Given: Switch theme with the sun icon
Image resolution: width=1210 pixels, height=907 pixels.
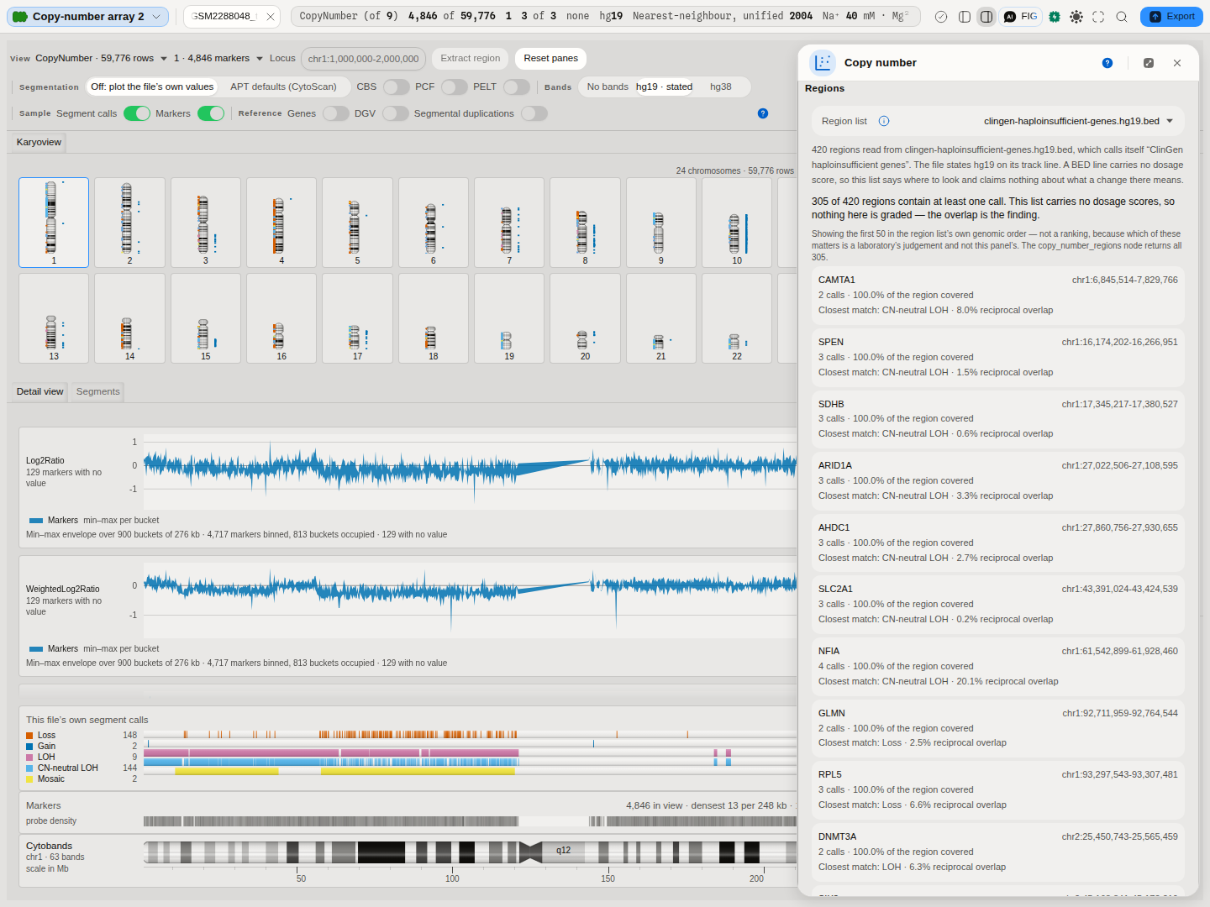Looking at the screenshot, I should [x=1076, y=17].
